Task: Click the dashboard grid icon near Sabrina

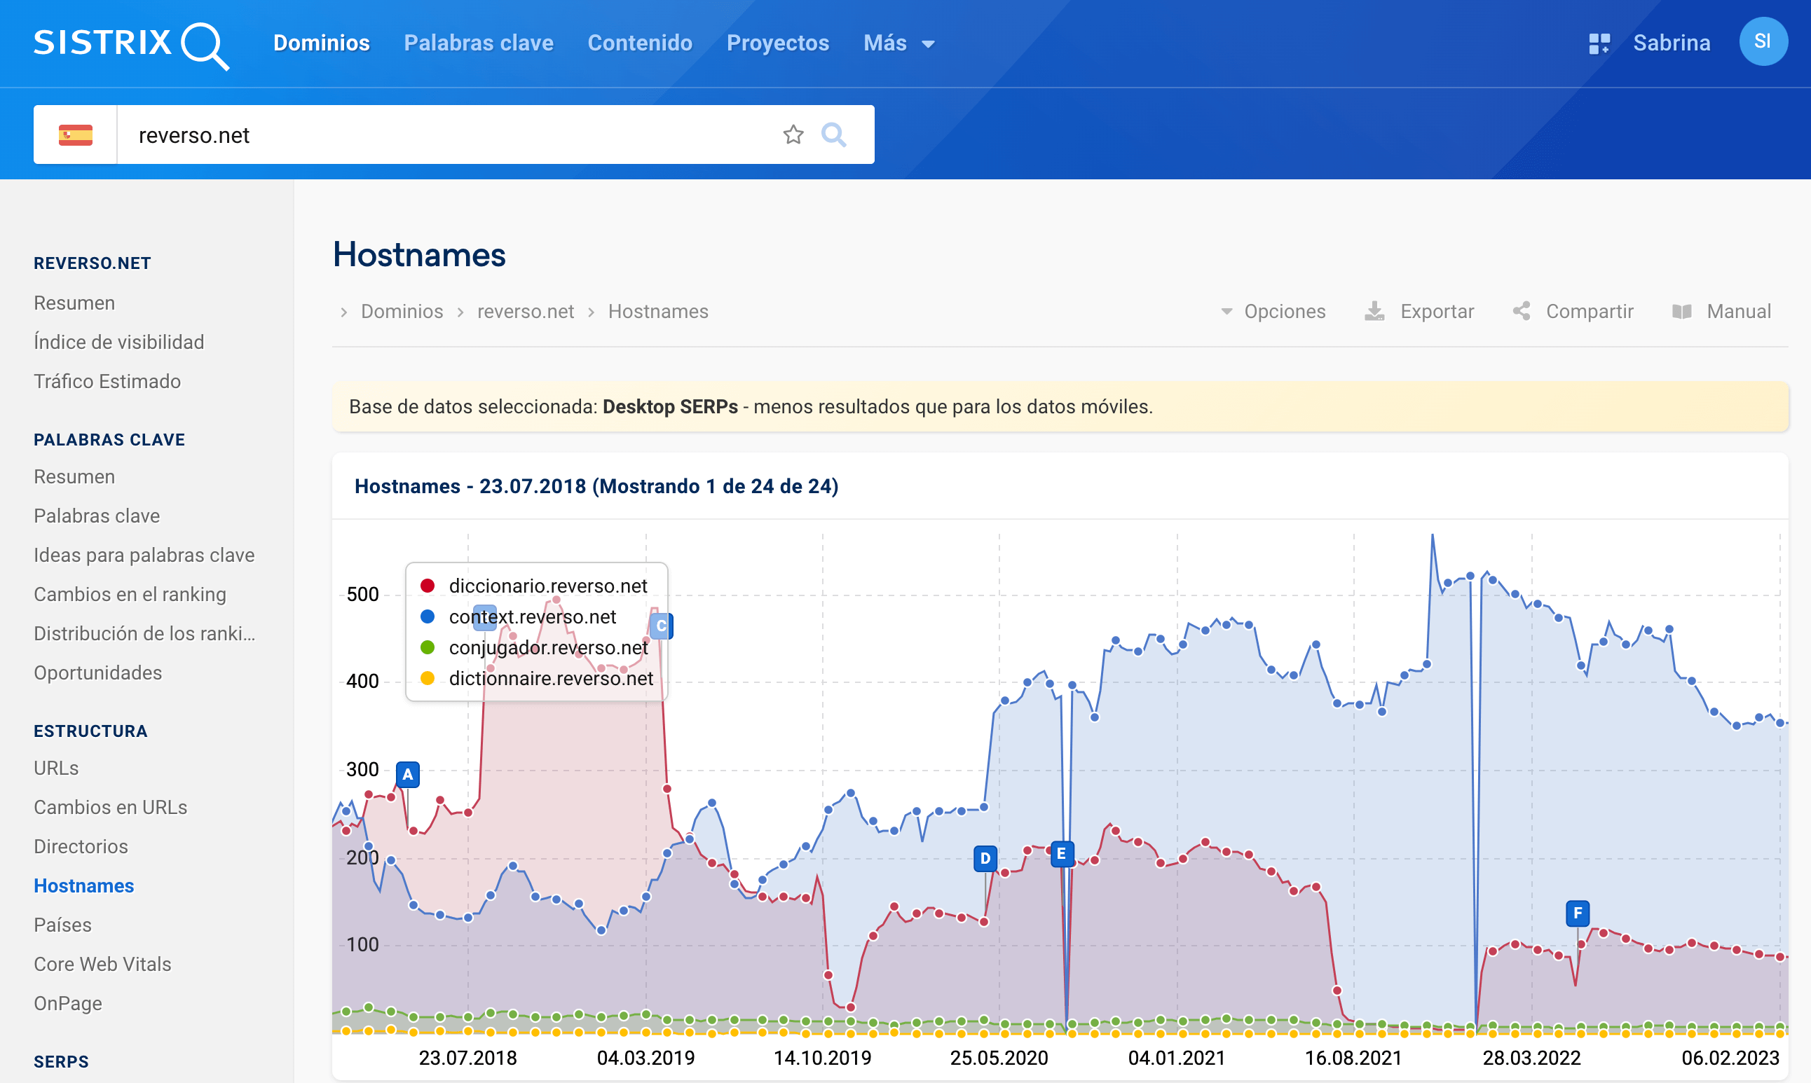Action: pyautogui.click(x=1599, y=43)
